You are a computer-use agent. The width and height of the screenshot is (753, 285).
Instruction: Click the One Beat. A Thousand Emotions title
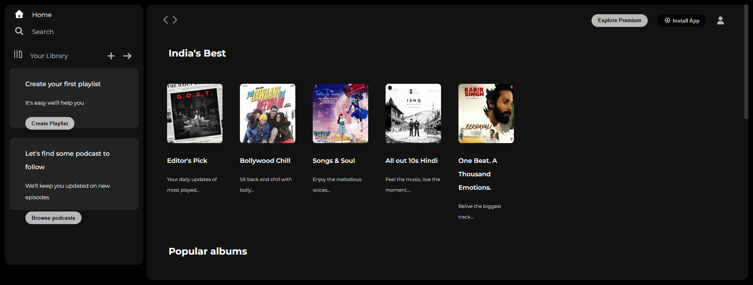coord(478,174)
